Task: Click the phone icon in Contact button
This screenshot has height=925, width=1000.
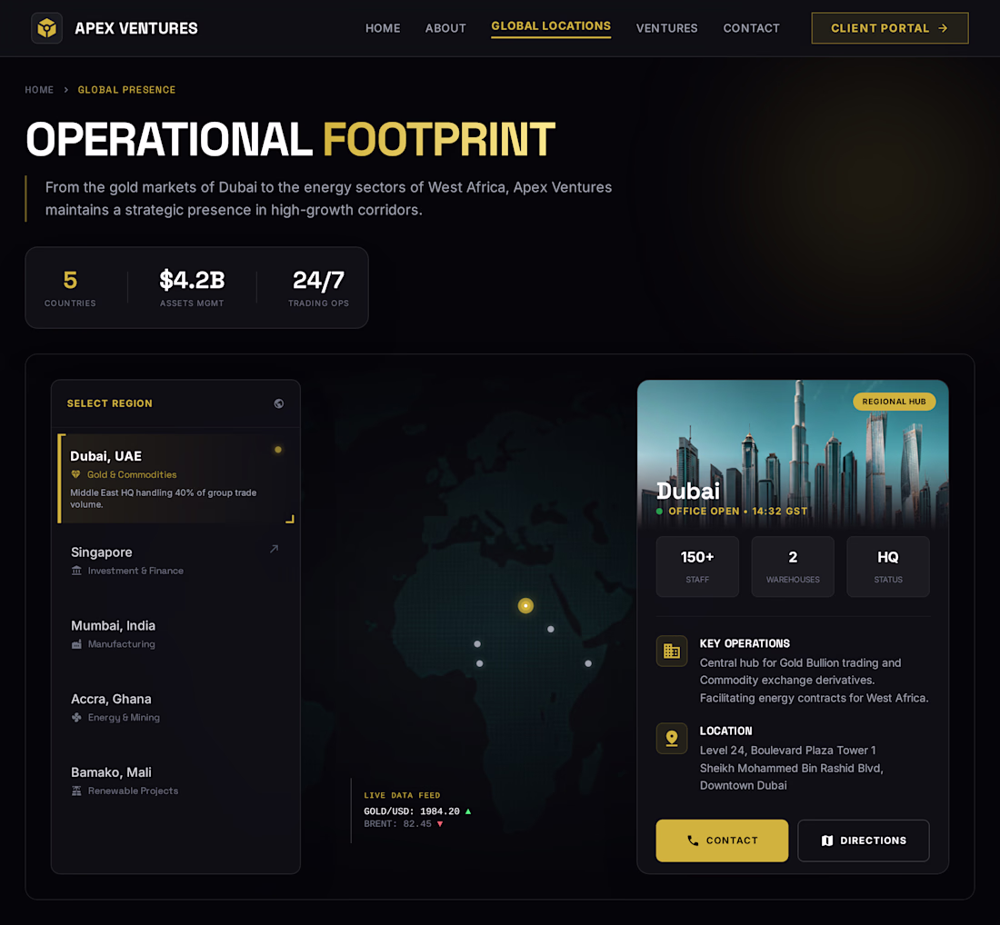Action: [x=693, y=840]
